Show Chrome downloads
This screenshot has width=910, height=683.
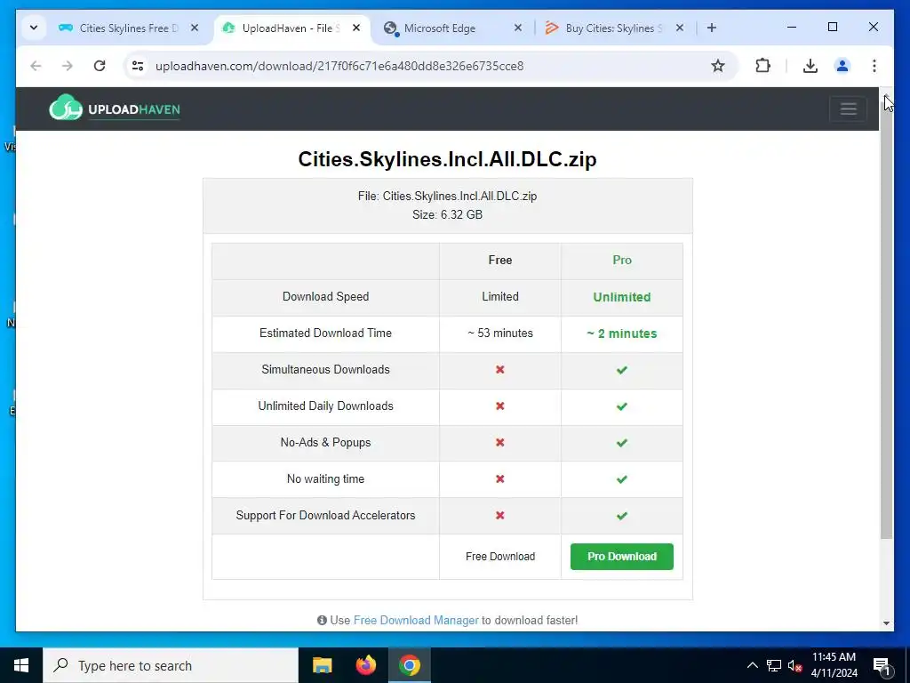810,66
